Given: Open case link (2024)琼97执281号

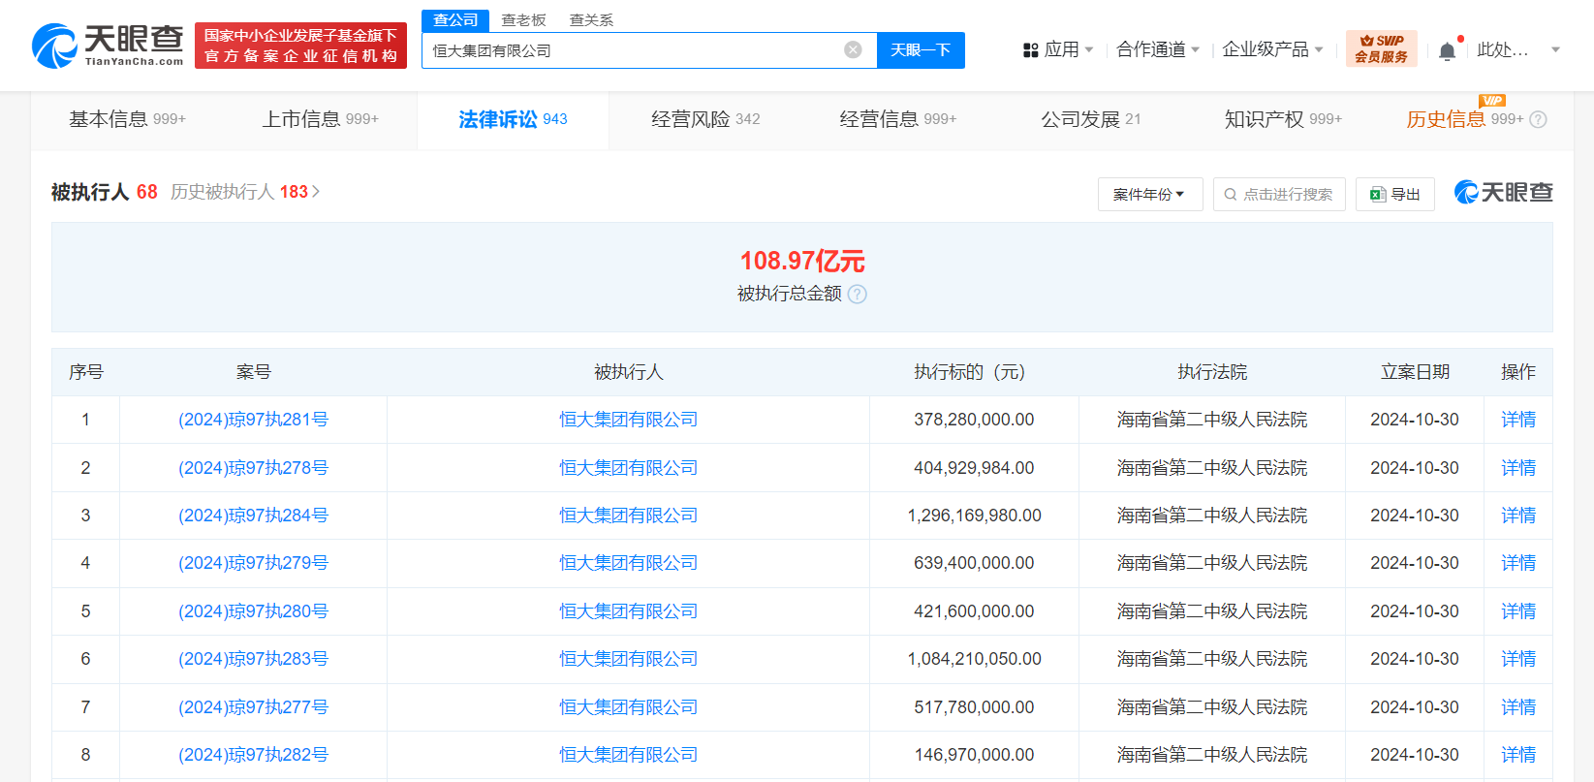Looking at the screenshot, I should [x=253, y=420].
